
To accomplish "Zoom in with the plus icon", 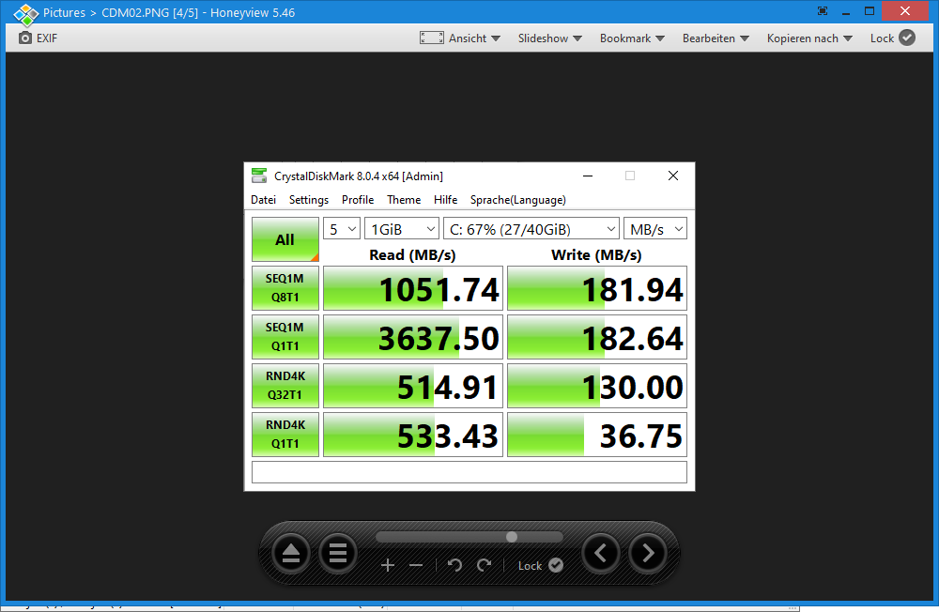I will click(388, 565).
